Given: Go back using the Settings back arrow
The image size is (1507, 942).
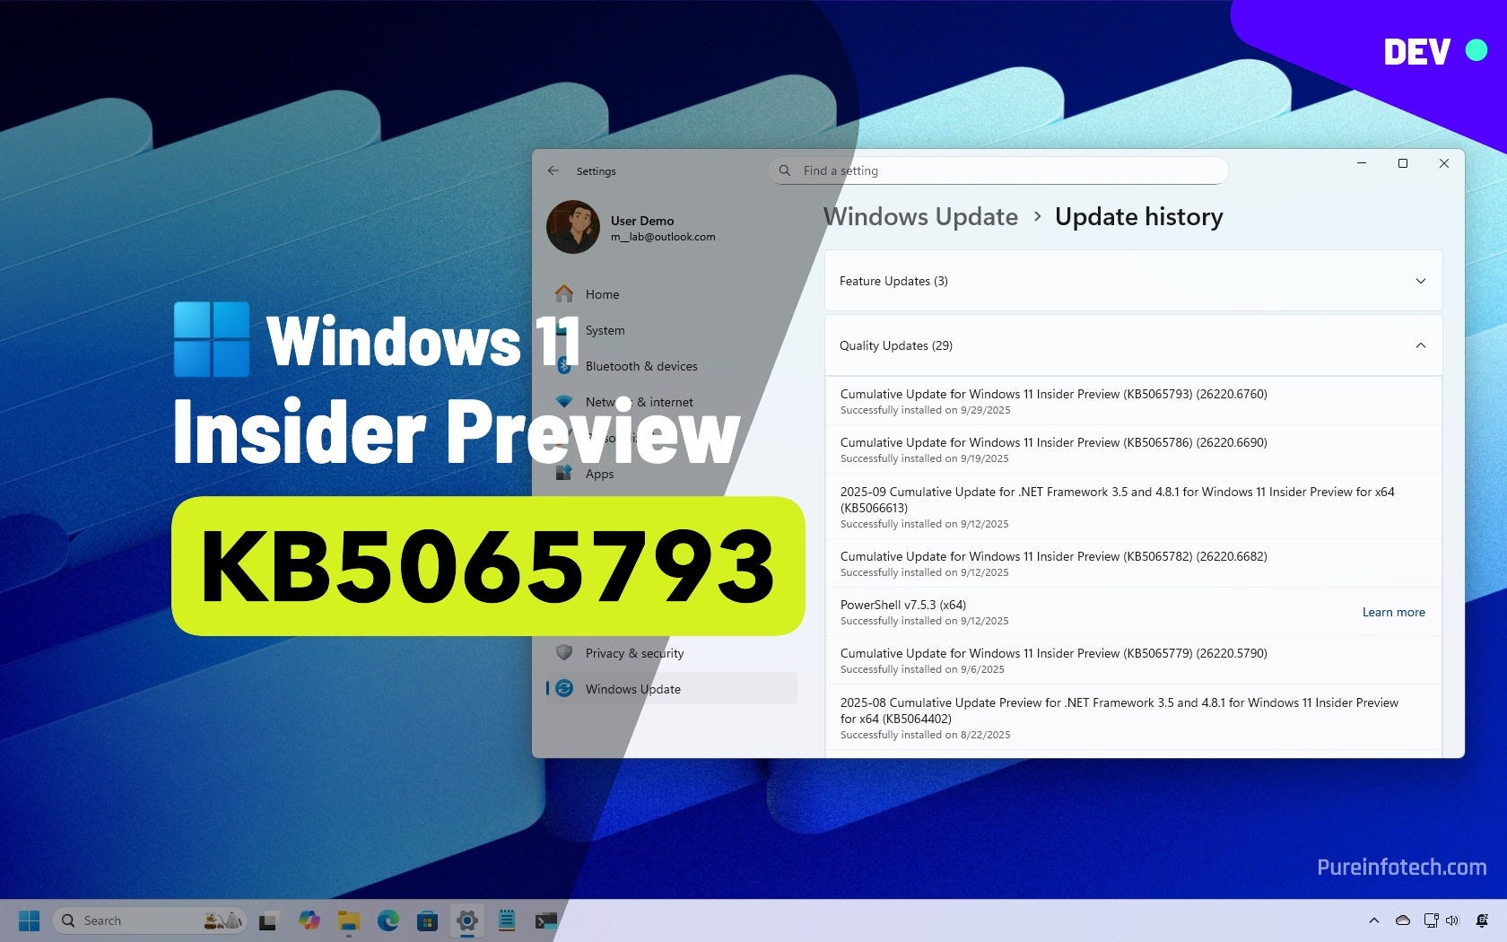Looking at the screenshot, I should [x=553, y=170].
